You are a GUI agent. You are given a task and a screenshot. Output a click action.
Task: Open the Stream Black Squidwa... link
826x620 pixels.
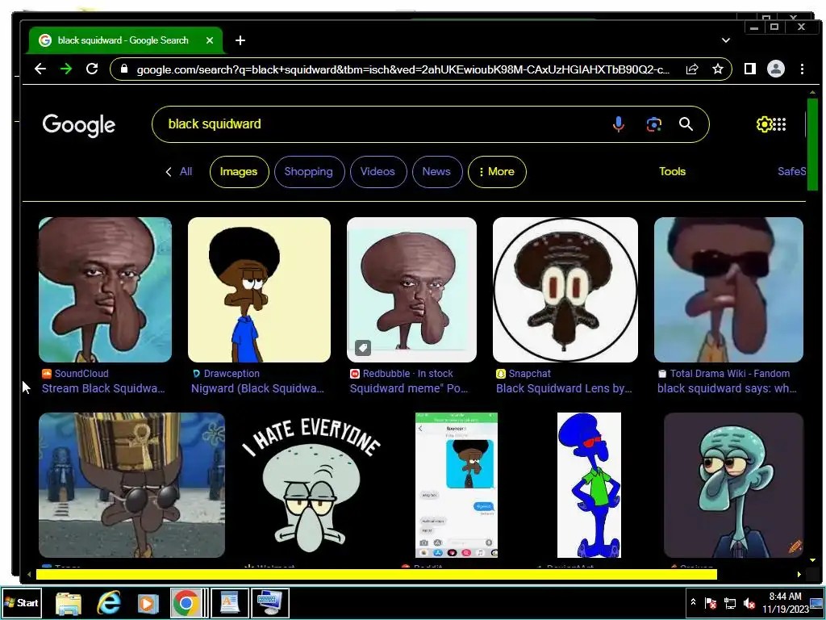coord(103,388)
